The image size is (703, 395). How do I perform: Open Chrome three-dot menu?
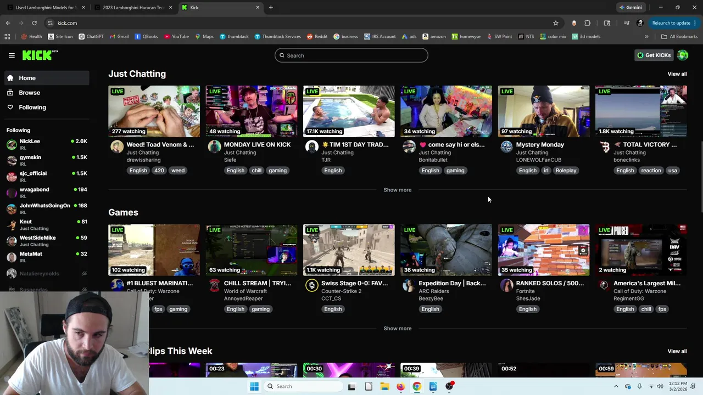pos(695,23)
